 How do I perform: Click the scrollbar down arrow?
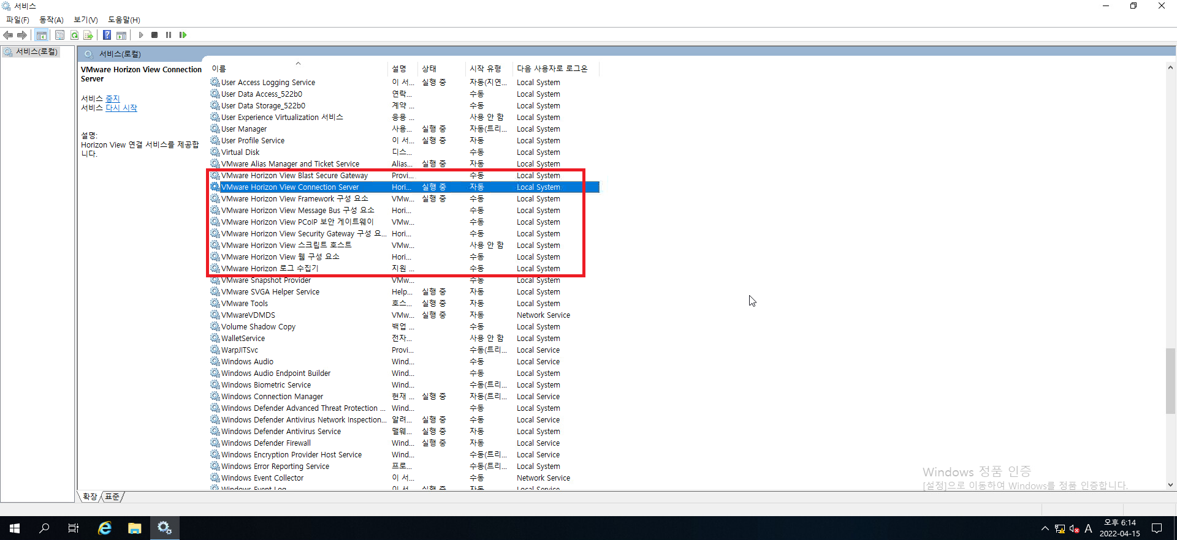1170,485
